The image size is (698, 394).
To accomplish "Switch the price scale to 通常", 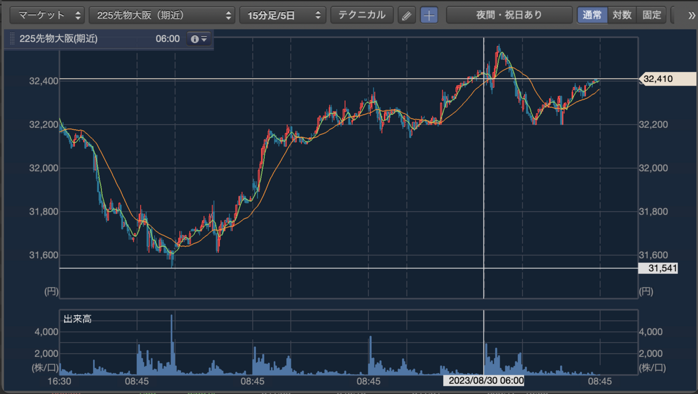I will pos(593,15).
